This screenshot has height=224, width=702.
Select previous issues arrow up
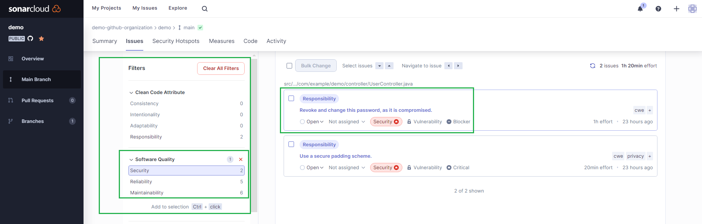coord(389,66)
